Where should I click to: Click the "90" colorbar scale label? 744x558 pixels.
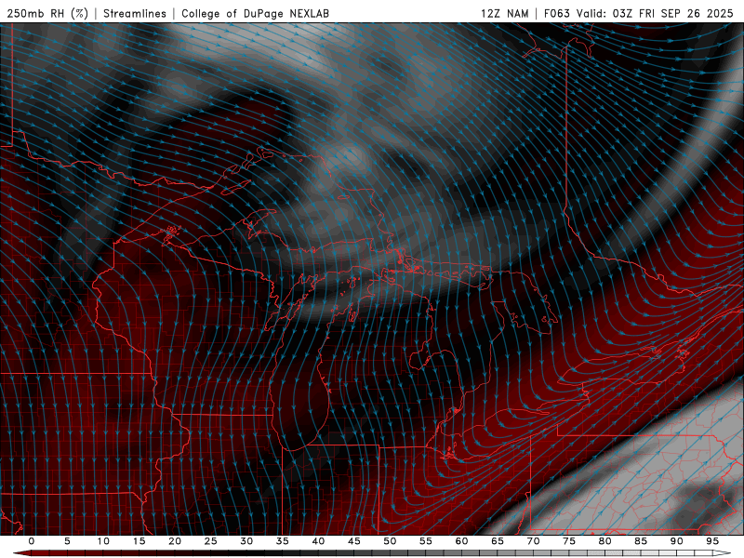point(676,541)
